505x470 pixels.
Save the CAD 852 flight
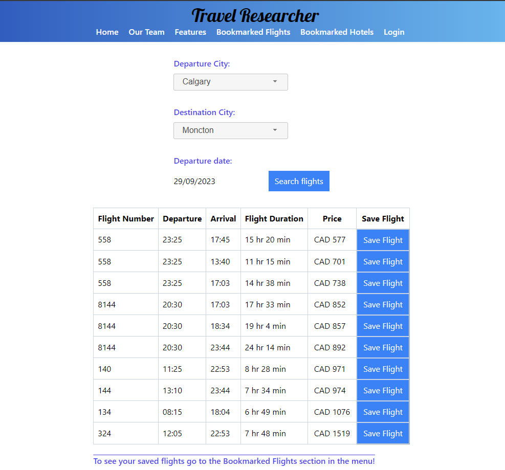coord(383,305)
